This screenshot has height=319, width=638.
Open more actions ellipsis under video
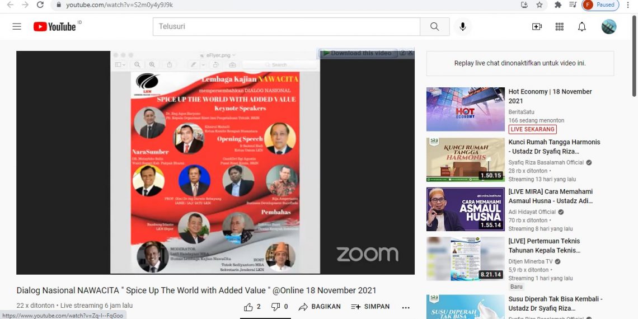406,307
